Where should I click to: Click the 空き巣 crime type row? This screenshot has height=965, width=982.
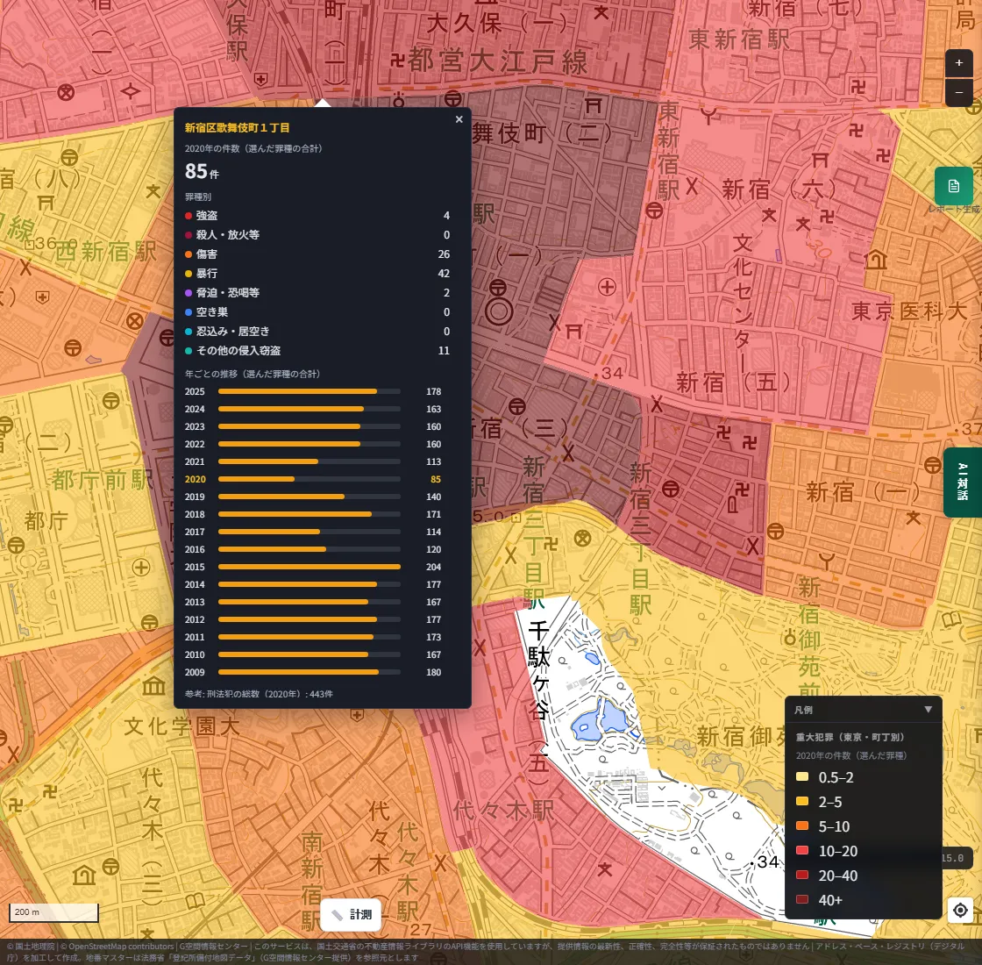coord(317,312)
